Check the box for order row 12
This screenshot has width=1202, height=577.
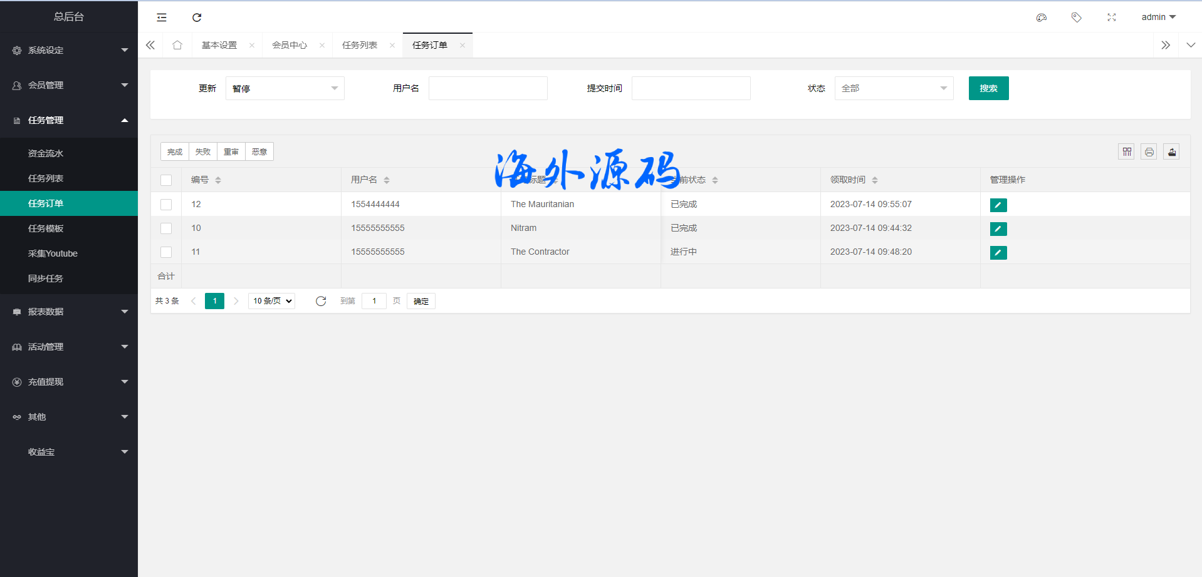click(166, 205)
